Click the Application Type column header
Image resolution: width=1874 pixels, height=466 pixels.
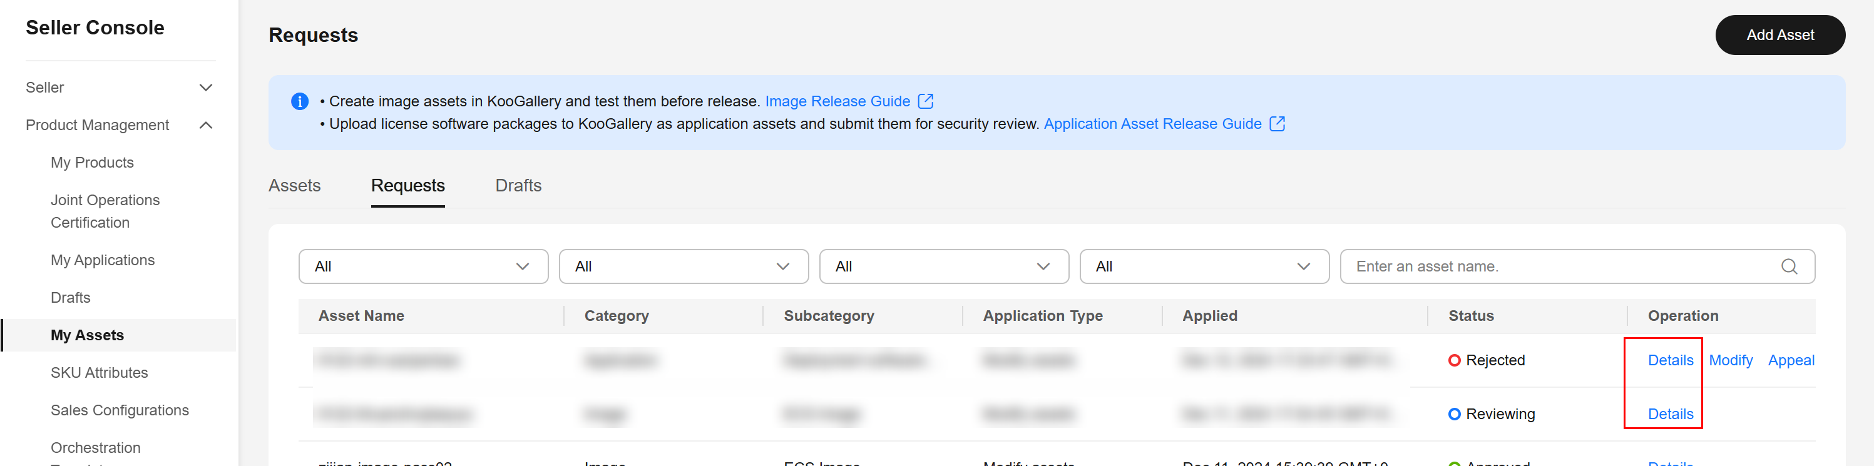click(1043, 317)
